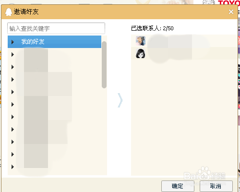This screenshot has height=192, width=240.
Task: Expand the 我的好友 group arrow
Action: (12, 42)
